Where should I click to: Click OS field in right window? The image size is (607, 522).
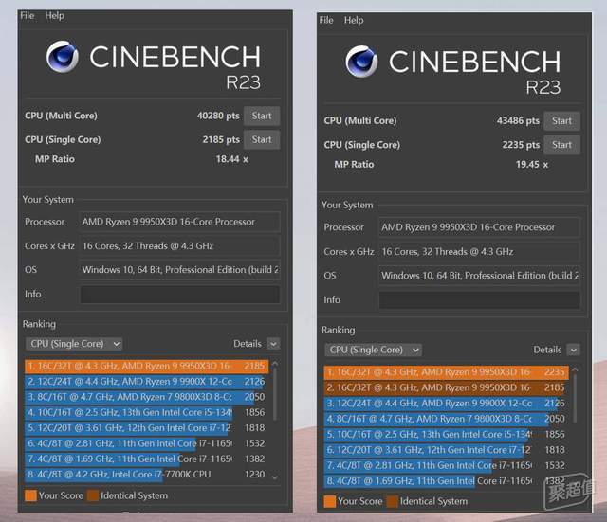479,276
